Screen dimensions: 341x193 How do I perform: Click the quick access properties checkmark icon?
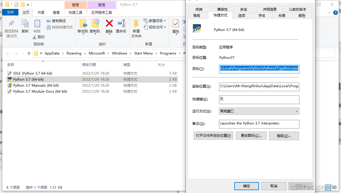click(x=16, y=4)
